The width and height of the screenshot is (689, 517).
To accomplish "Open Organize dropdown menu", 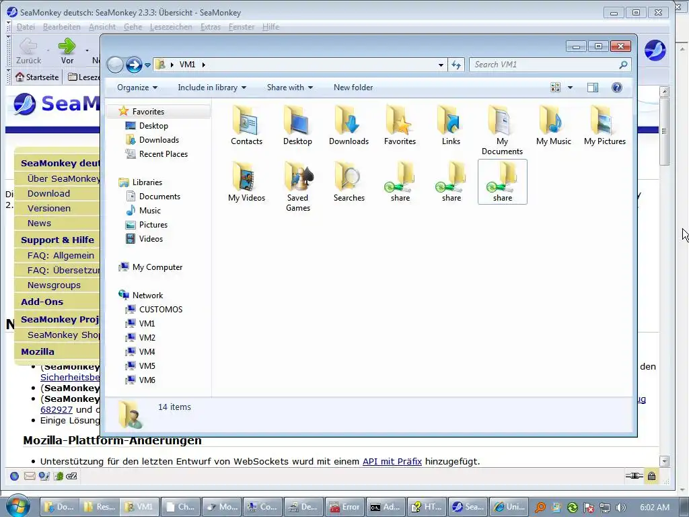I will [x=137, y=88].
